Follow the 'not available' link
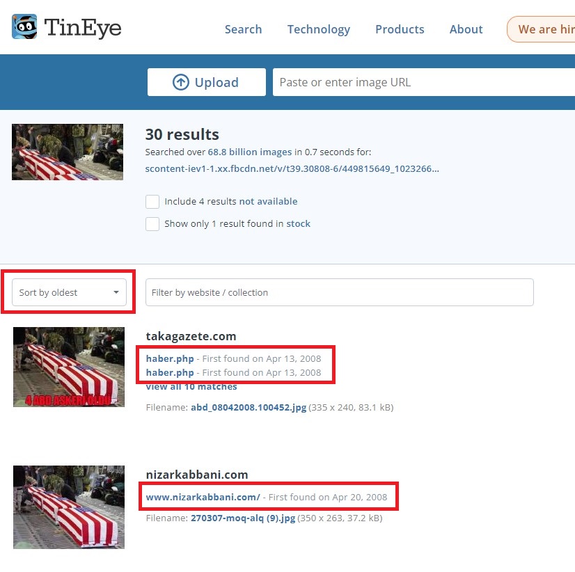The width and height of the screenshot is (575, 572). tap(268, 201)
